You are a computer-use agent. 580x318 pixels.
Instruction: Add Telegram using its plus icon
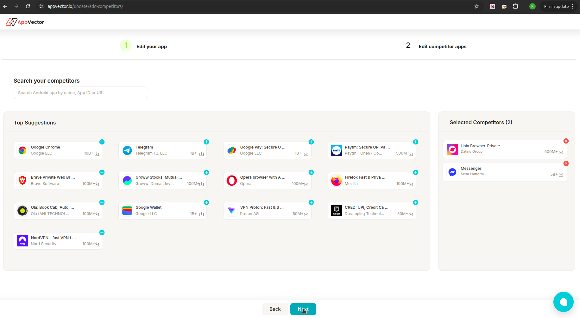tap(206, 142)
